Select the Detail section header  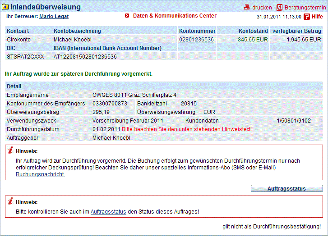tap(14, 87)
